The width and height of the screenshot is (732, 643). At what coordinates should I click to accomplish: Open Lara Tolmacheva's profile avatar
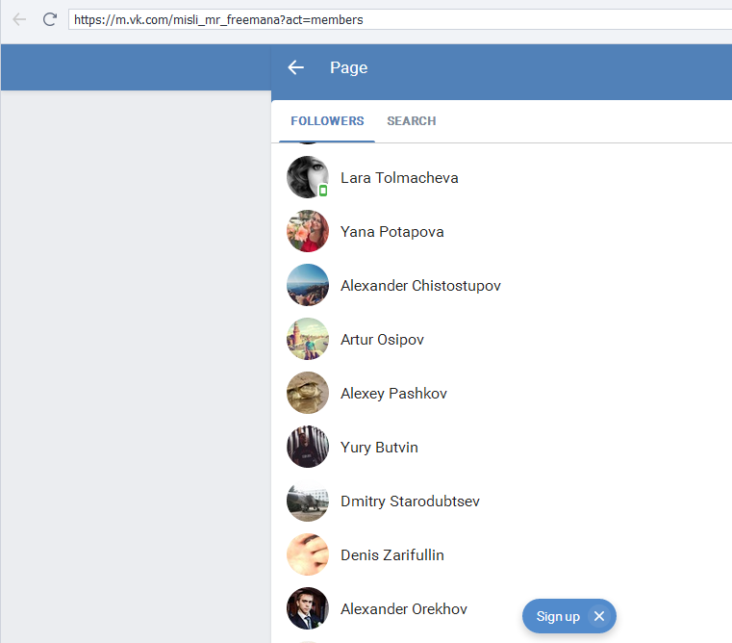[x=308, y=177]
